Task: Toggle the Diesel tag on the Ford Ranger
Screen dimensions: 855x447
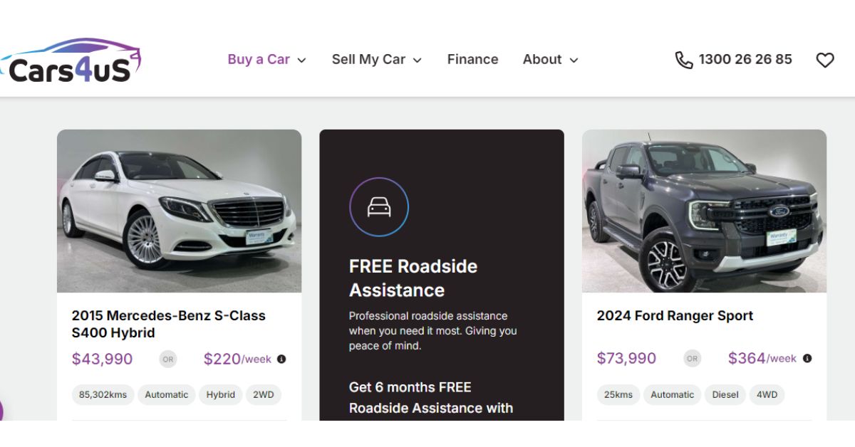Action: (725, 394)
